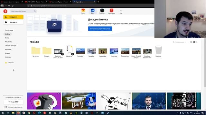Select the Музыка folder
Screen dimensions: 206x115
(x=47, y=52)
